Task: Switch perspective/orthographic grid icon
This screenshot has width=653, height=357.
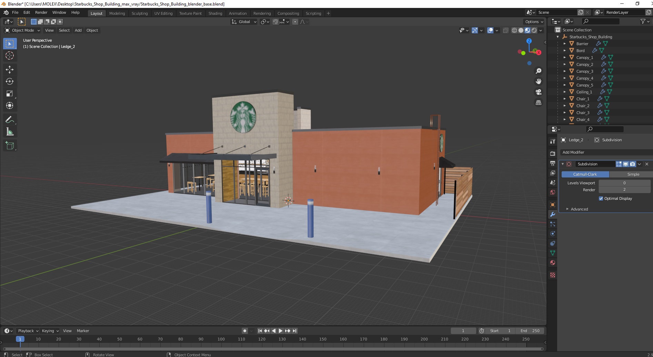Action: point(538,103)
